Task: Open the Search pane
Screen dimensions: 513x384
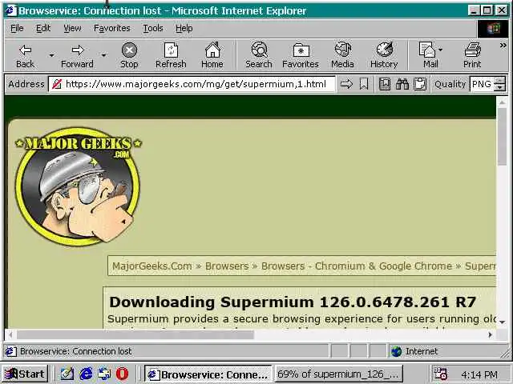Action: click(259, 55)
